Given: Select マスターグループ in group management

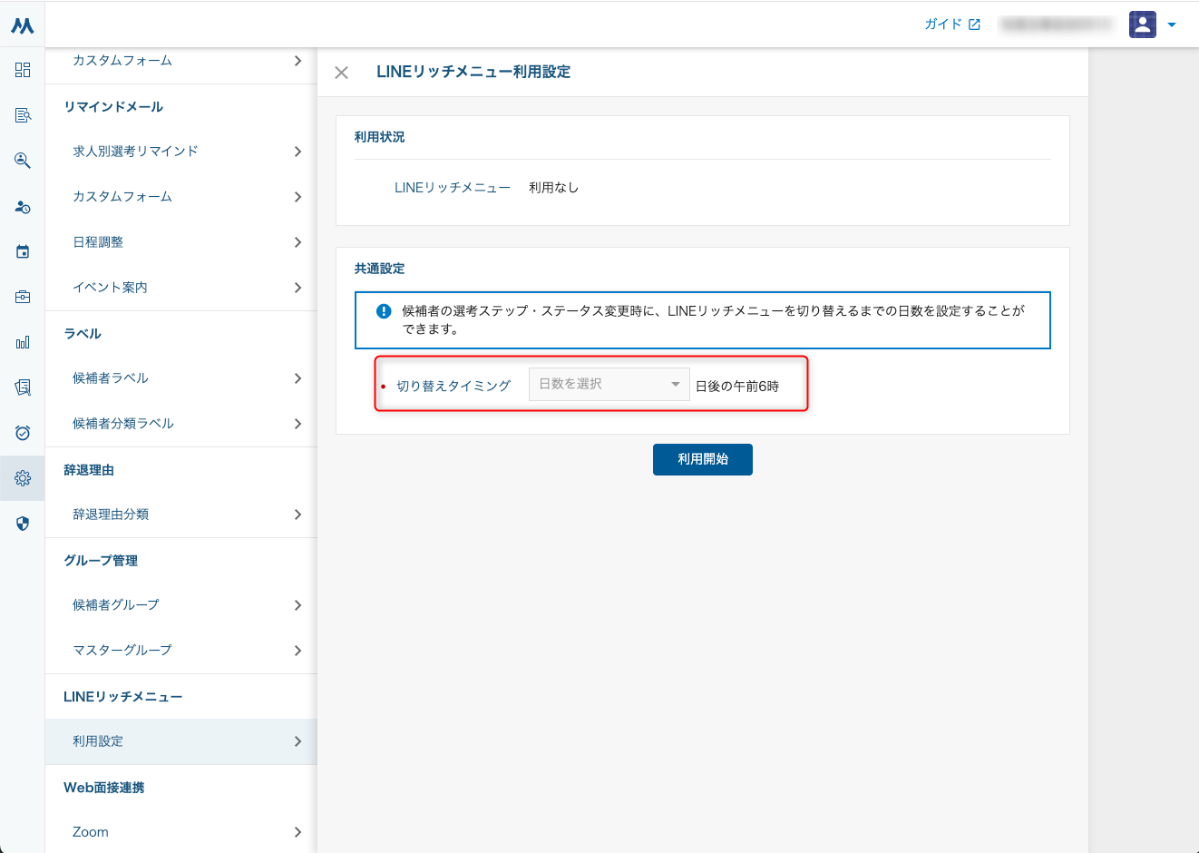Looking at the screenshot, I should pos(181,651).
